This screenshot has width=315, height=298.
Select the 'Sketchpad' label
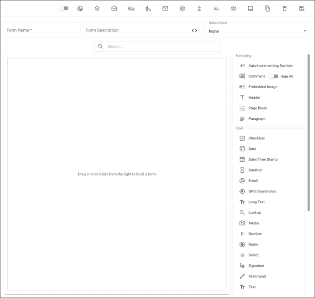coord(257,277)
